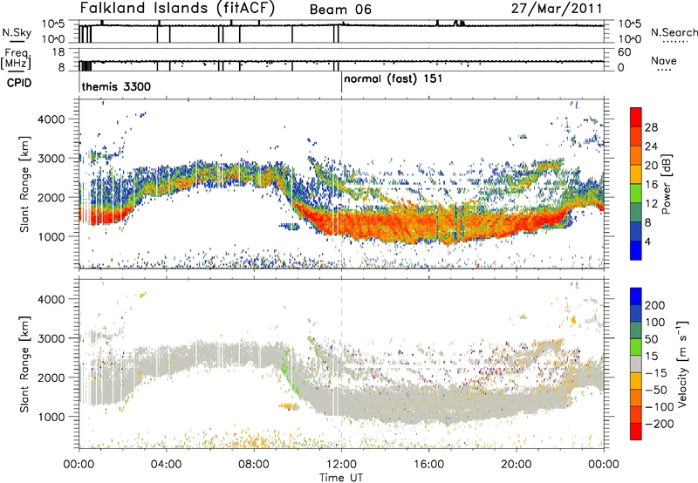
Task: Click the "-200" label on the velocity colorbar
Action: pos(660,424)
